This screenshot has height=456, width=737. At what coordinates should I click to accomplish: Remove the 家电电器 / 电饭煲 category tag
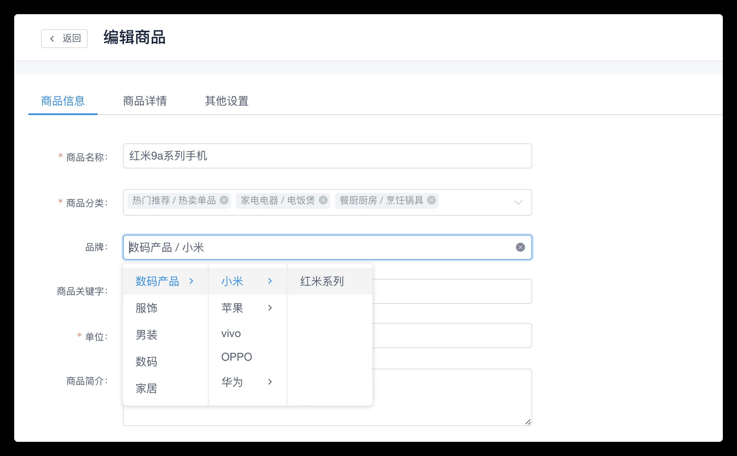click(x=323, y=200)
